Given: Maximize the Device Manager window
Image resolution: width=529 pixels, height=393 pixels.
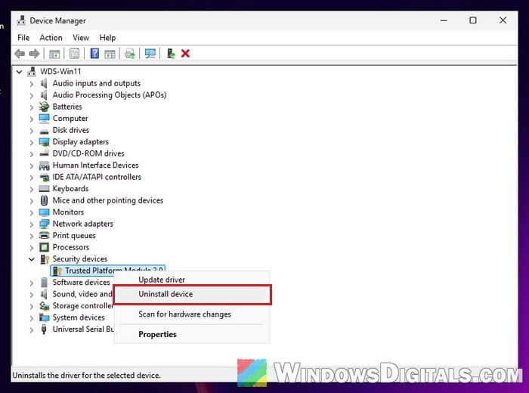Looking at the screenshot, I should coord(473,20).
